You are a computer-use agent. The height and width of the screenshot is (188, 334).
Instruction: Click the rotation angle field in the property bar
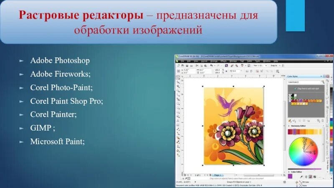[236, 71]
